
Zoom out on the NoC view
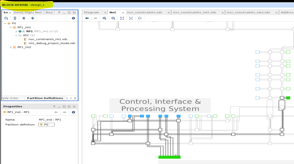113,18
